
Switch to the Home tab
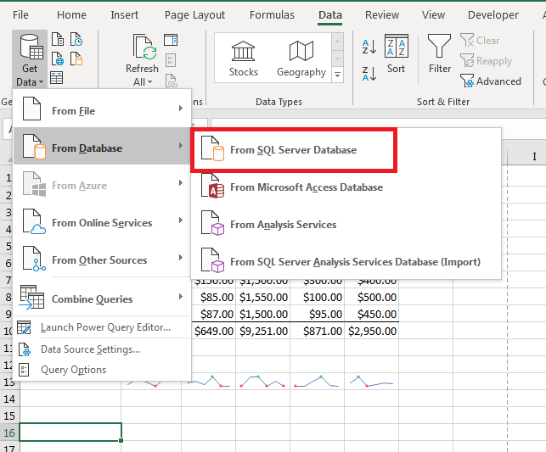[71, 15]
